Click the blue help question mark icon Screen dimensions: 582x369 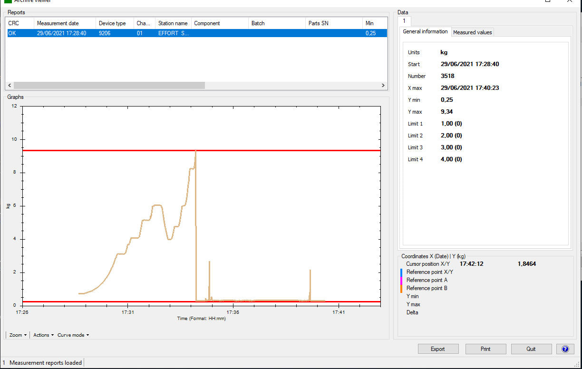coord(565,349)
